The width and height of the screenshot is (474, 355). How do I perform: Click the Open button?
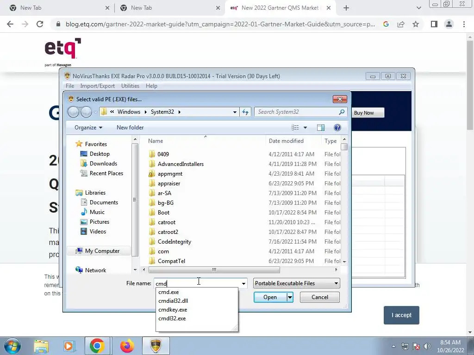[270, 297]
